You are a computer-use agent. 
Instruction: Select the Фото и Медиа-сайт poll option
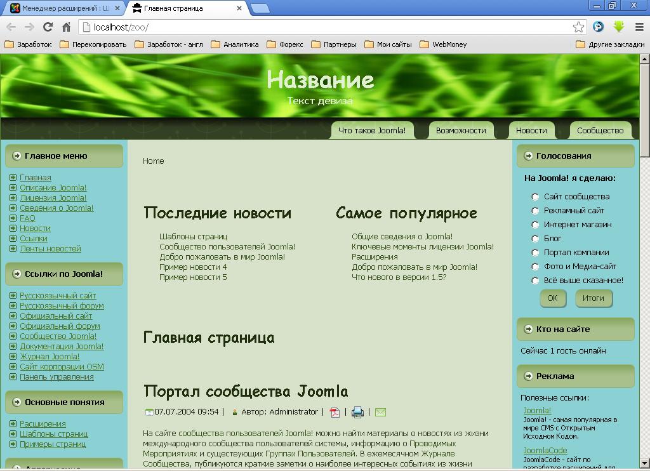[535, 267]
